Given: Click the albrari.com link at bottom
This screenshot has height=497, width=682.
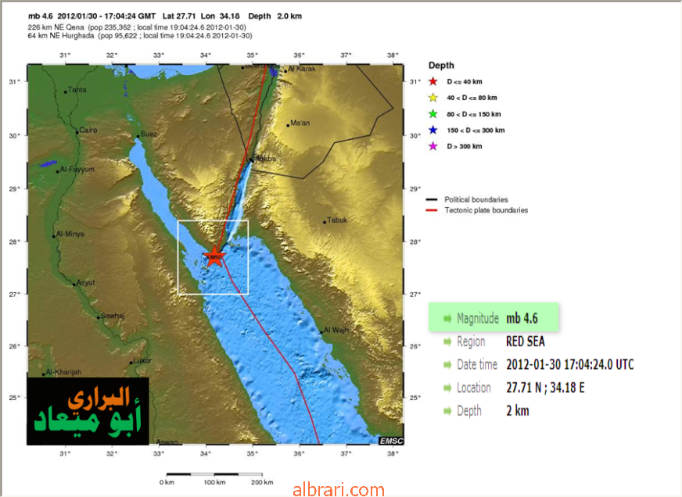Looking at the screenshot, I should point(339,490).
